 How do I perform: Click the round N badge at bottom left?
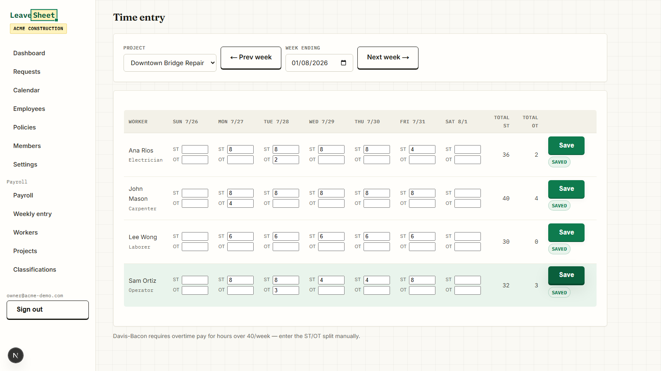click(x=16, y=355)
